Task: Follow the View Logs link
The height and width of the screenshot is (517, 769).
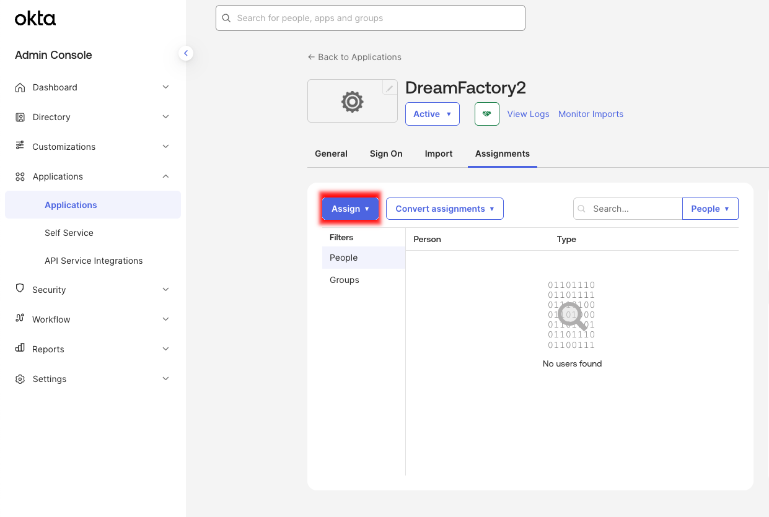Action: [528, 113]
